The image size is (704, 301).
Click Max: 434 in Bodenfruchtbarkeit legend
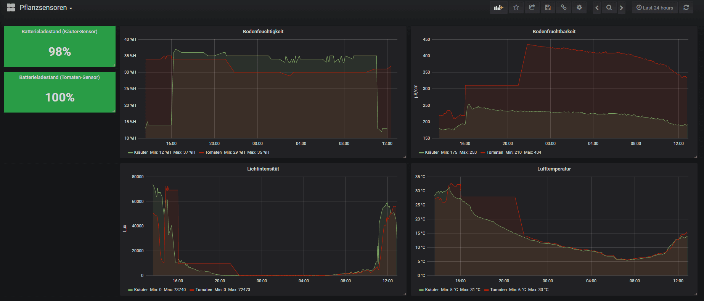pyautogui.click(x=532, y=153)
